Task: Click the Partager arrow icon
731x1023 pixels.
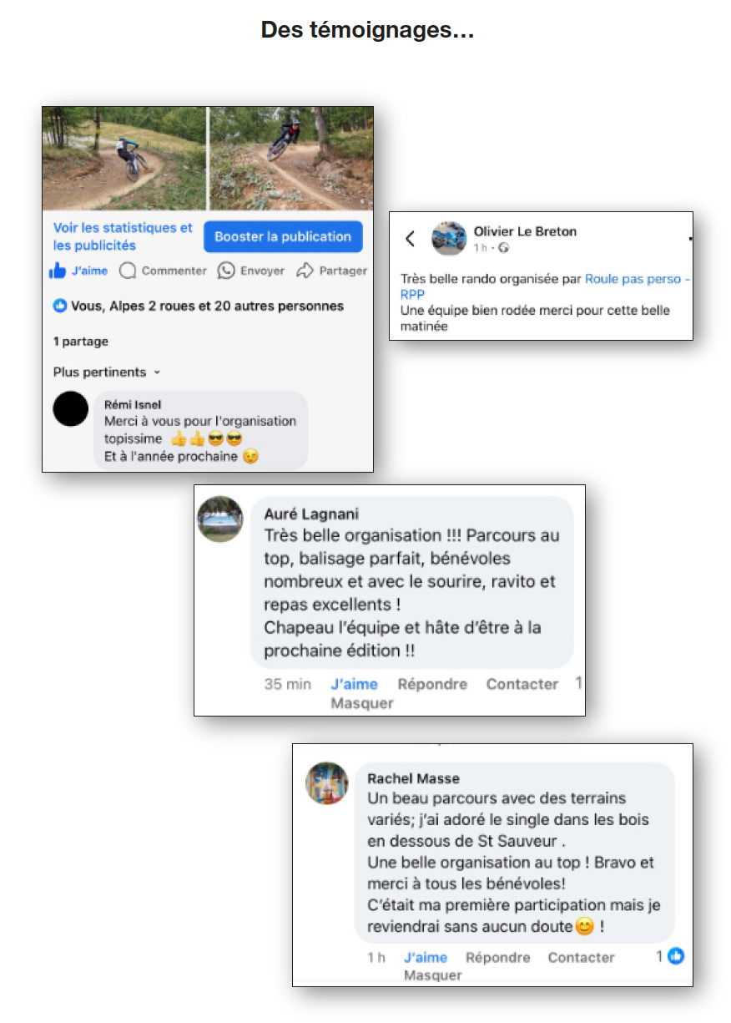Action: [x=305, y=271]
